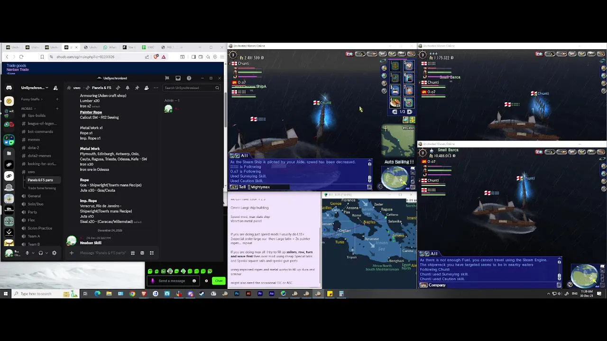
Task: Mute microphone in Discord user panel
Action: coord(27,253)
